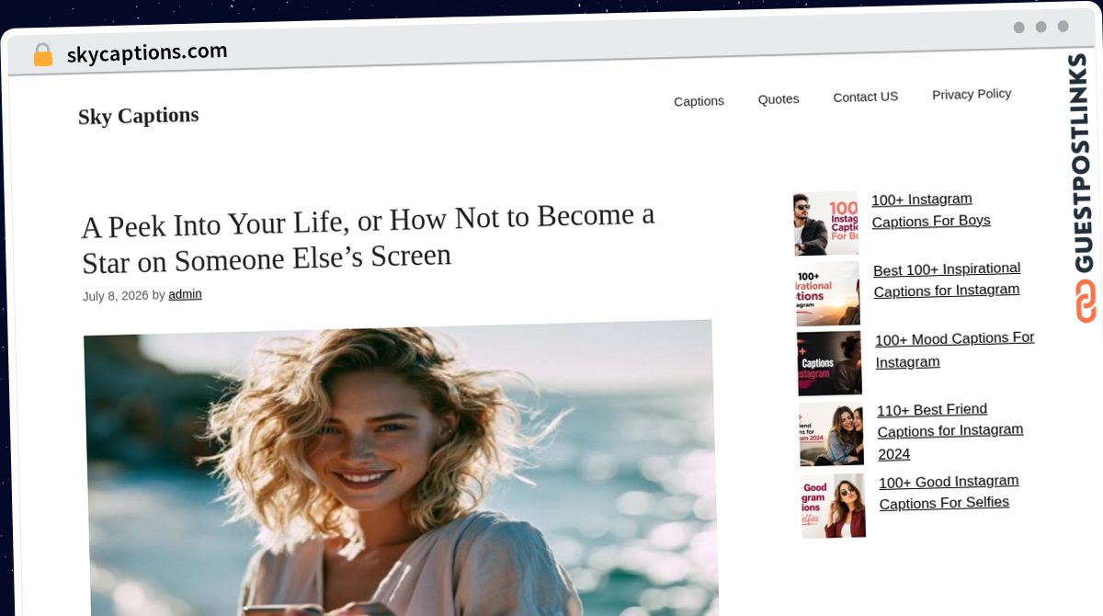Open 100+ Mood Captions For Instagram link

[954, 349]
